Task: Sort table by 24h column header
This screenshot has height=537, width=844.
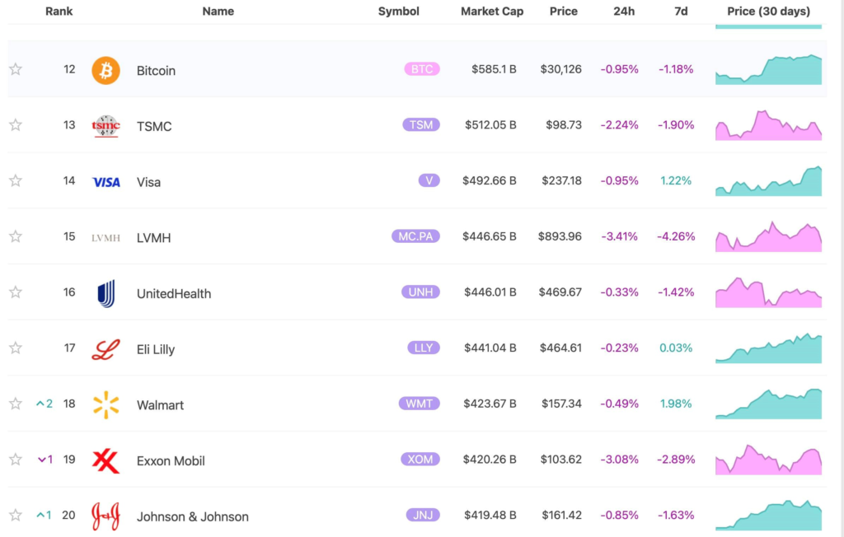Action: (624, 12)
